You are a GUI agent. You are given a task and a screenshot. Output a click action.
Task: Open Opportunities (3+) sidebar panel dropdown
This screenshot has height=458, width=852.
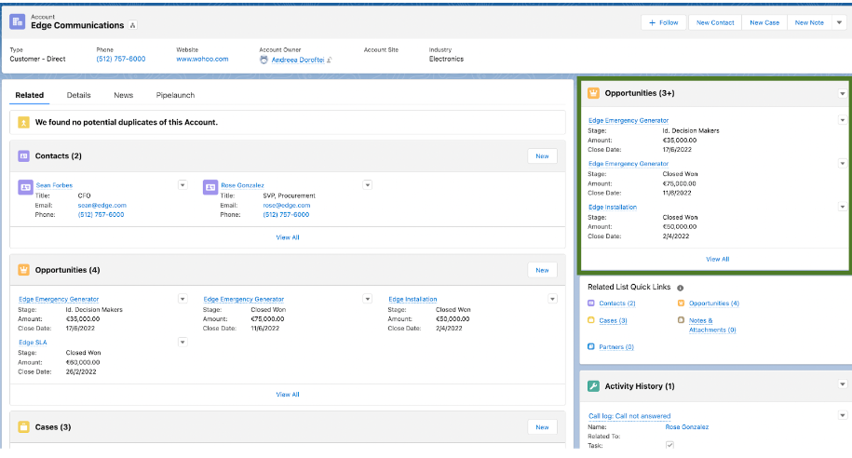pyautogui.click(x=842, y=93)
